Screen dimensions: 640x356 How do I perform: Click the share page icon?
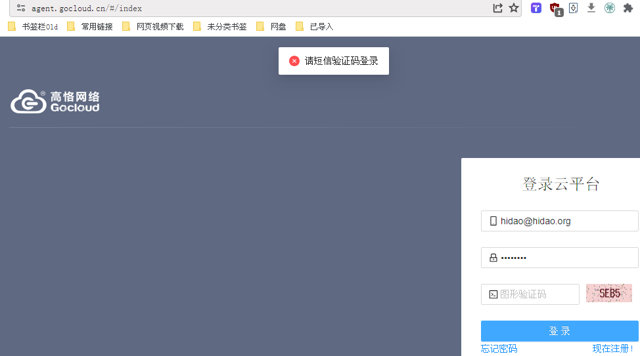pos(497,8)
